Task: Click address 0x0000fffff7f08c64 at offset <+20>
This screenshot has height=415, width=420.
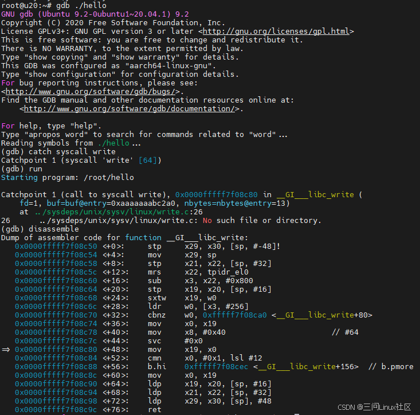Action: [x=56, y=289]
